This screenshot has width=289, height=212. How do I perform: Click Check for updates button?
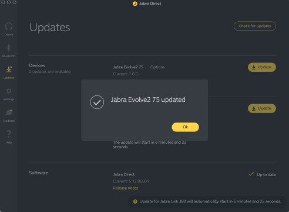point(255,26)
